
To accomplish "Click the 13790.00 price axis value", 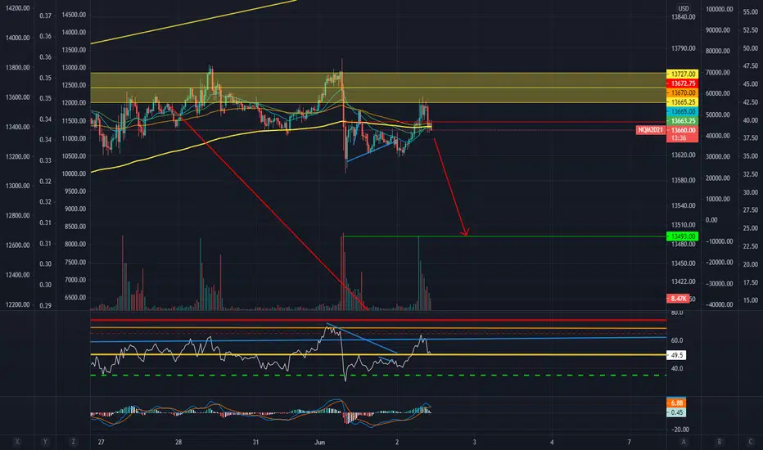I will click(684, 48).
